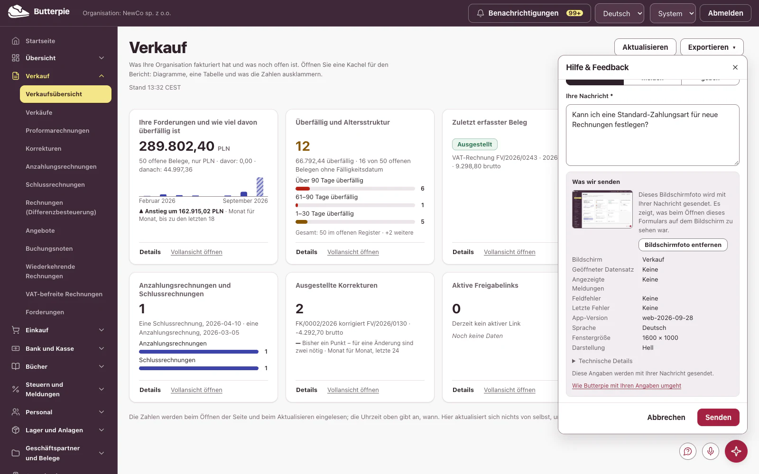Open Korrekturen in the sidebar
Image resolution: width=759 pixels, height=474 pixels.
tap(65, 148)
